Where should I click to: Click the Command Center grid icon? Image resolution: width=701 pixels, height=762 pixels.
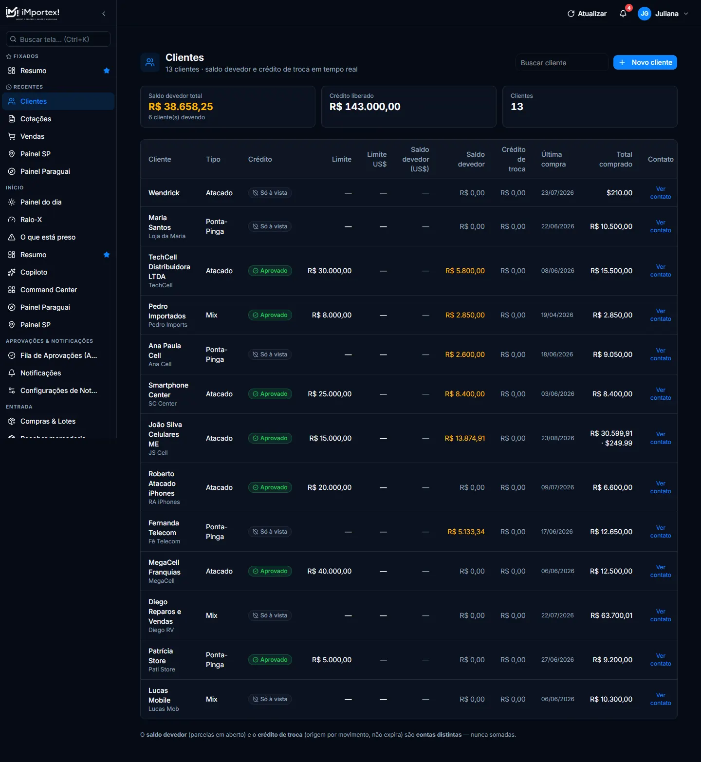pyautogui.click(x=12, y=290)
